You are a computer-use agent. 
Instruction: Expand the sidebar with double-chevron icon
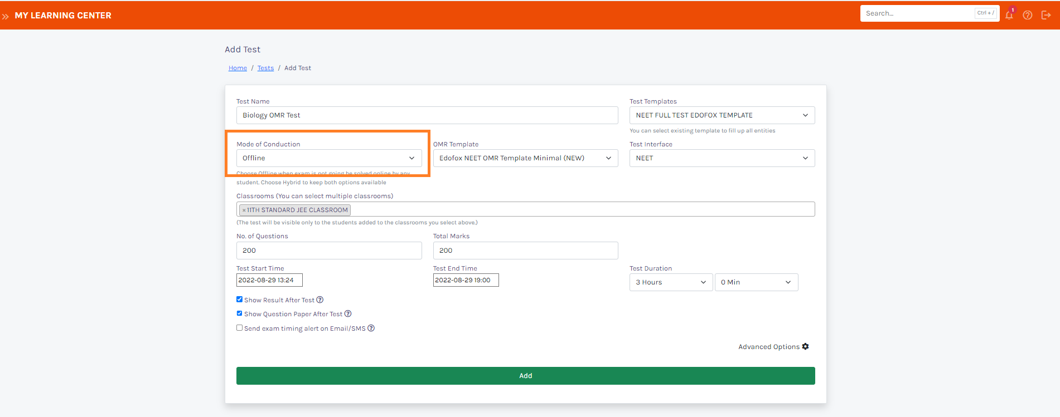click(6, 16)
